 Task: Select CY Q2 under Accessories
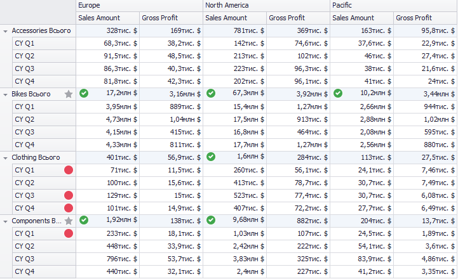[x=44, y=56]
